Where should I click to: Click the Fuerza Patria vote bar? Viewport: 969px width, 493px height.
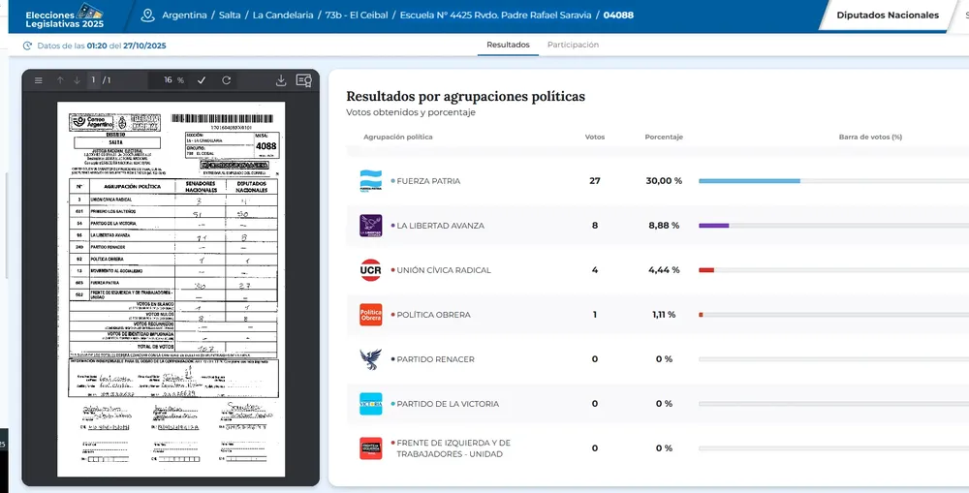749,181
